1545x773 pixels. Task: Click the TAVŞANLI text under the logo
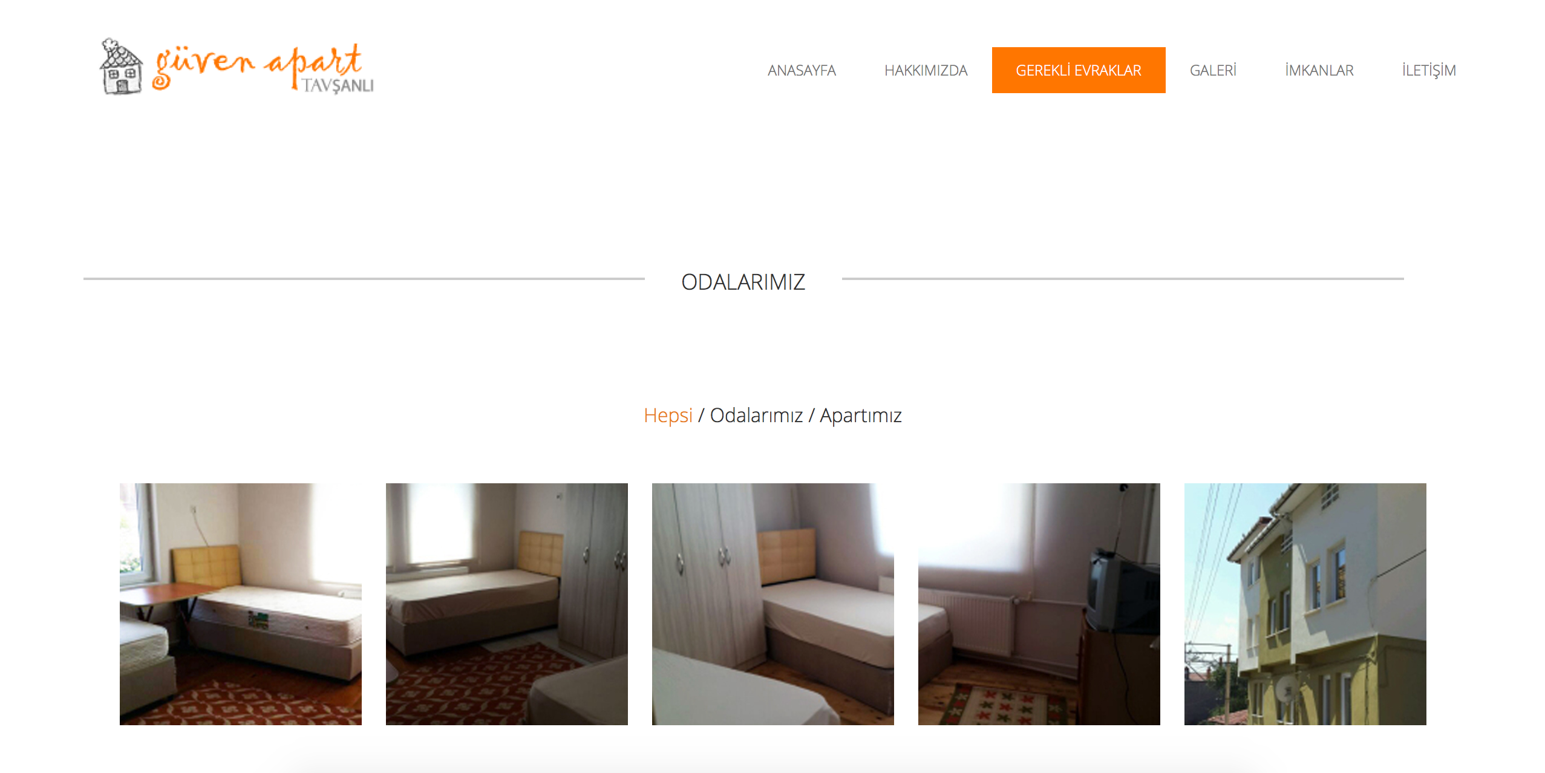coord(338,85)
